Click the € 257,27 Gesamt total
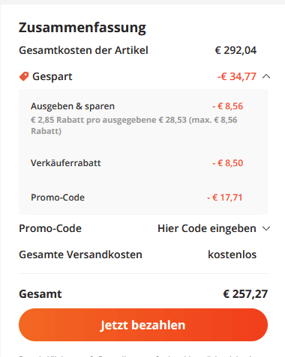Image resolution: width=285 pixels, height=357 pixels. tap(245, 294)
